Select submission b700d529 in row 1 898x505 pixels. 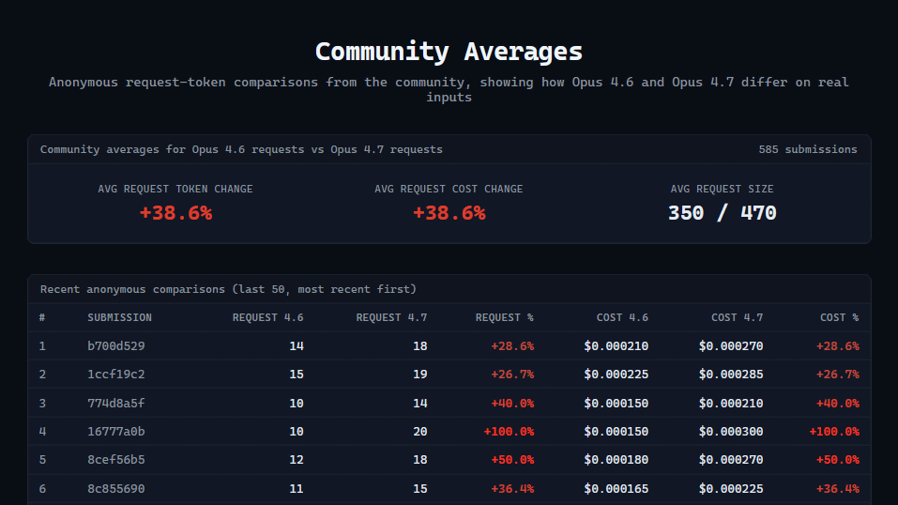point(116,346)
